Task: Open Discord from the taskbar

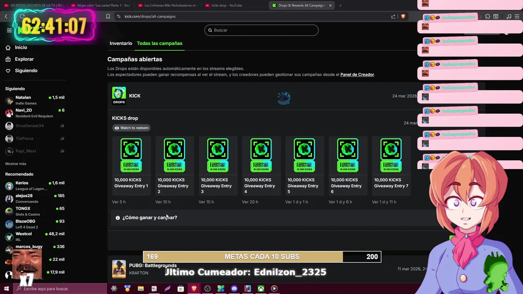Action: coord(234,289)
